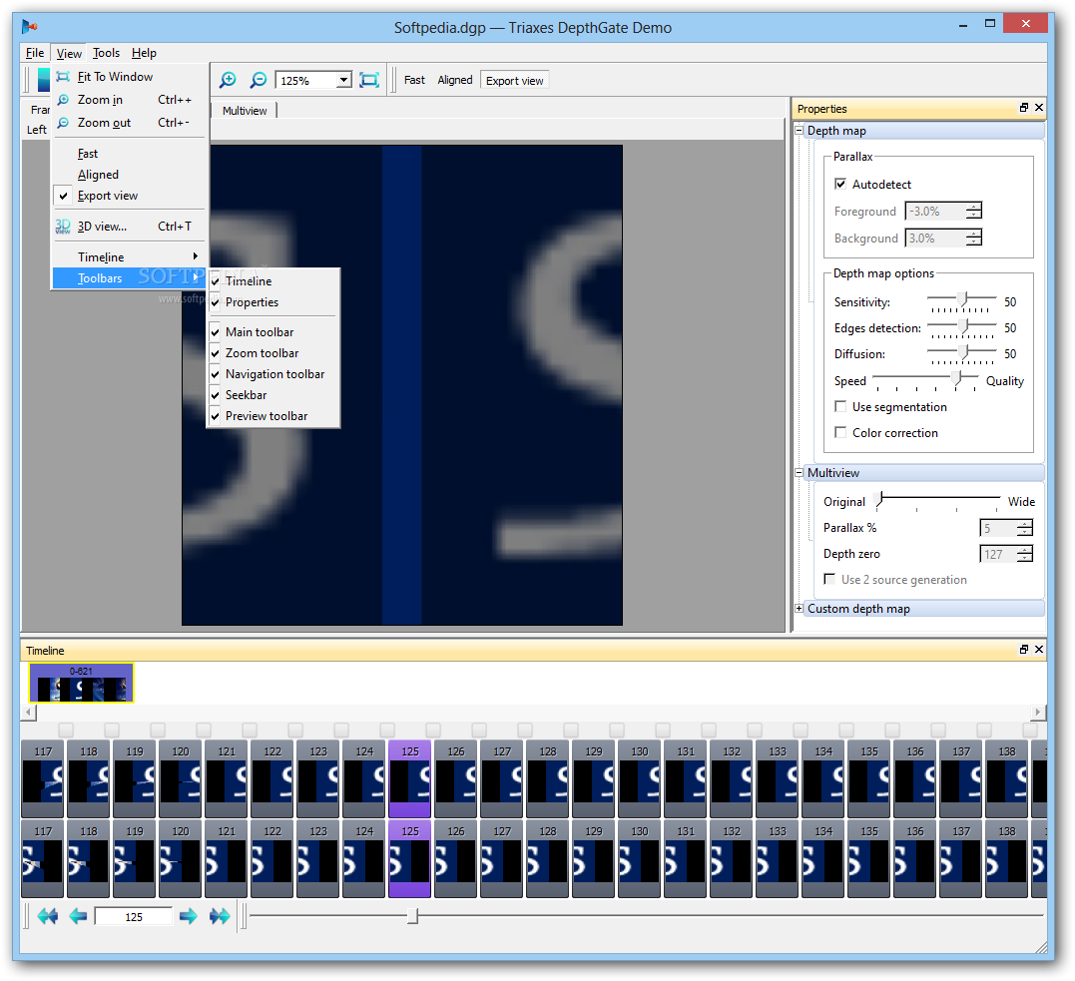The height and width of the screenshot is (981, 1075).
Task: Click the zoom in magnifier toolbar icon
Action: coord(228,80)
